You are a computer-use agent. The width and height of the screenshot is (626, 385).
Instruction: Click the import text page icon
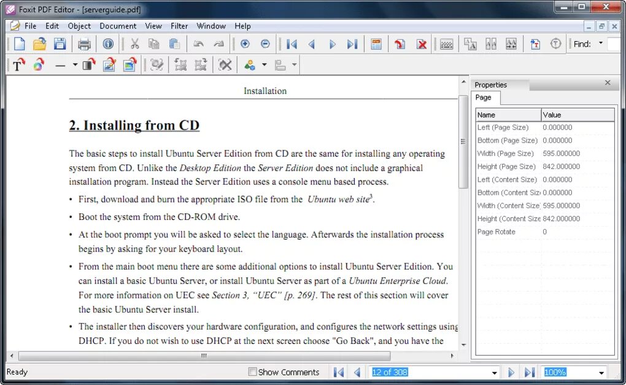(535, 44)
